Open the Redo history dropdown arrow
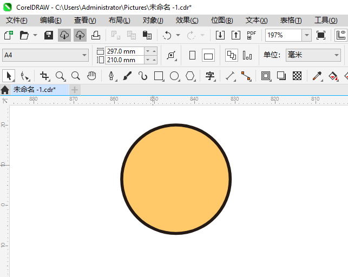This screenshot has height=277, width=348. click(x=202, y=35)
